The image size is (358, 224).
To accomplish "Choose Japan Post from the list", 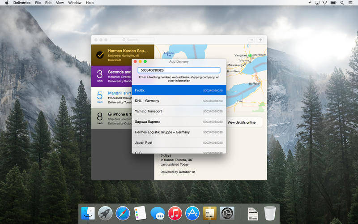I will (x=179, y=142).
